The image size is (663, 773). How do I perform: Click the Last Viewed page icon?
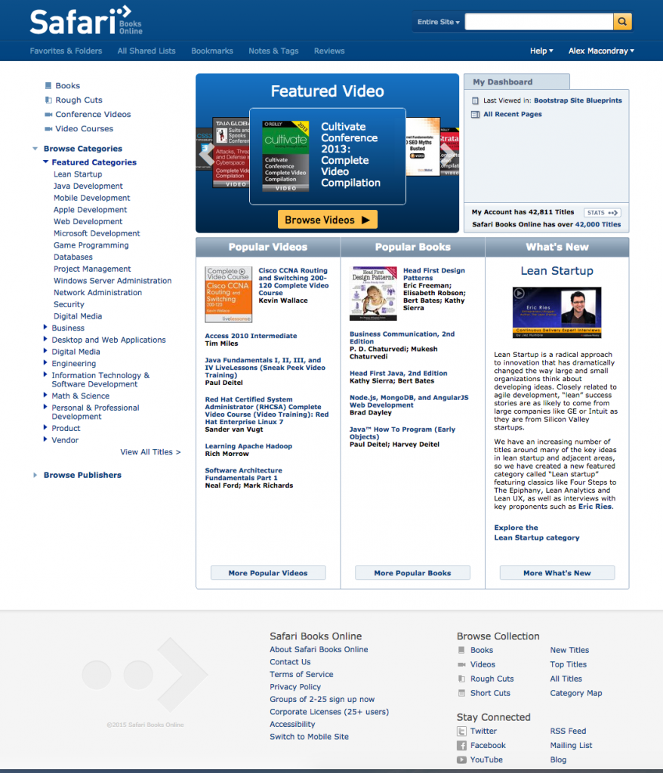(x=475, y=100)
